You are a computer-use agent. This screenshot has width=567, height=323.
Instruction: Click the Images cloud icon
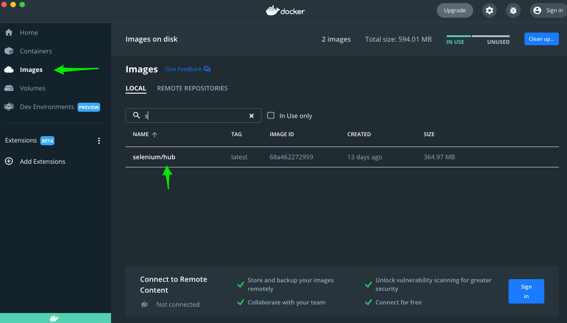point(9,70)
